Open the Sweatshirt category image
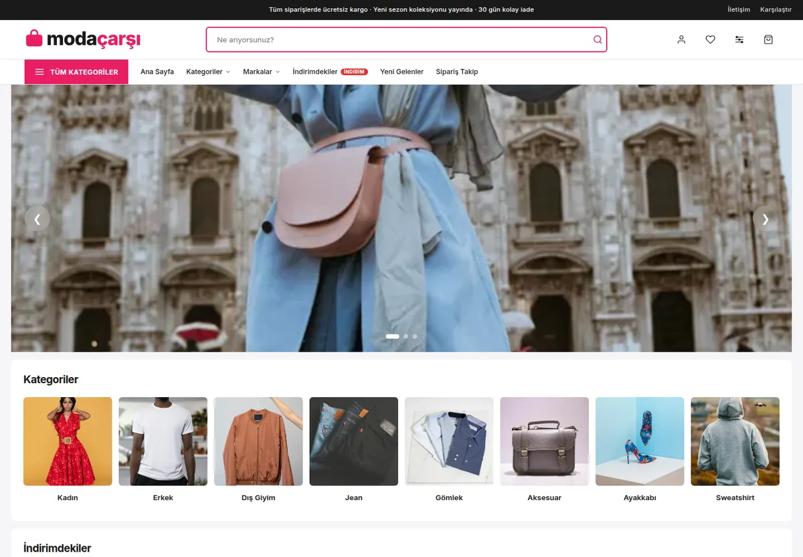This screenshot has width=803, height=557. (735, 441)
